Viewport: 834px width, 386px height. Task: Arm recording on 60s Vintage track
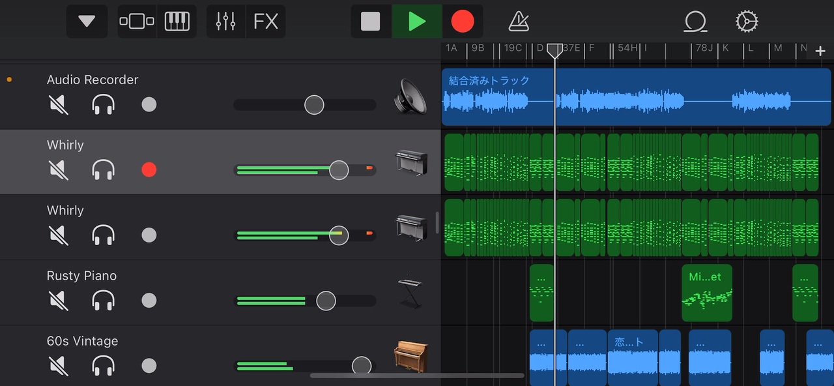pyautogui.click(x=149, y=365)
